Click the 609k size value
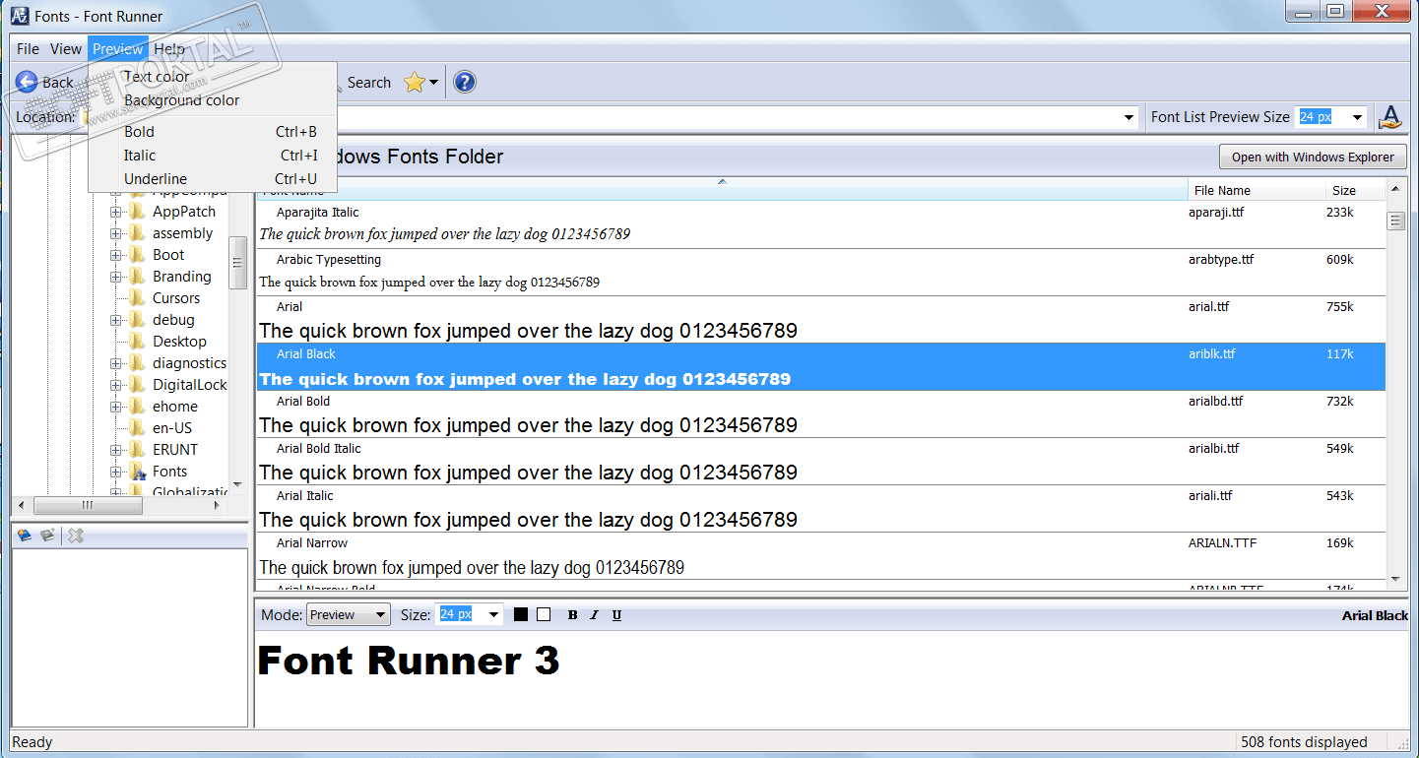This screenshot has height=758, width=1419. (x=1340, y=260)
